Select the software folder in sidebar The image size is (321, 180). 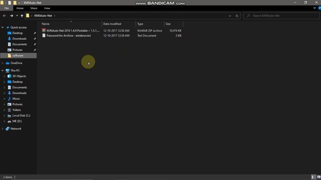[x=18, y=55]
